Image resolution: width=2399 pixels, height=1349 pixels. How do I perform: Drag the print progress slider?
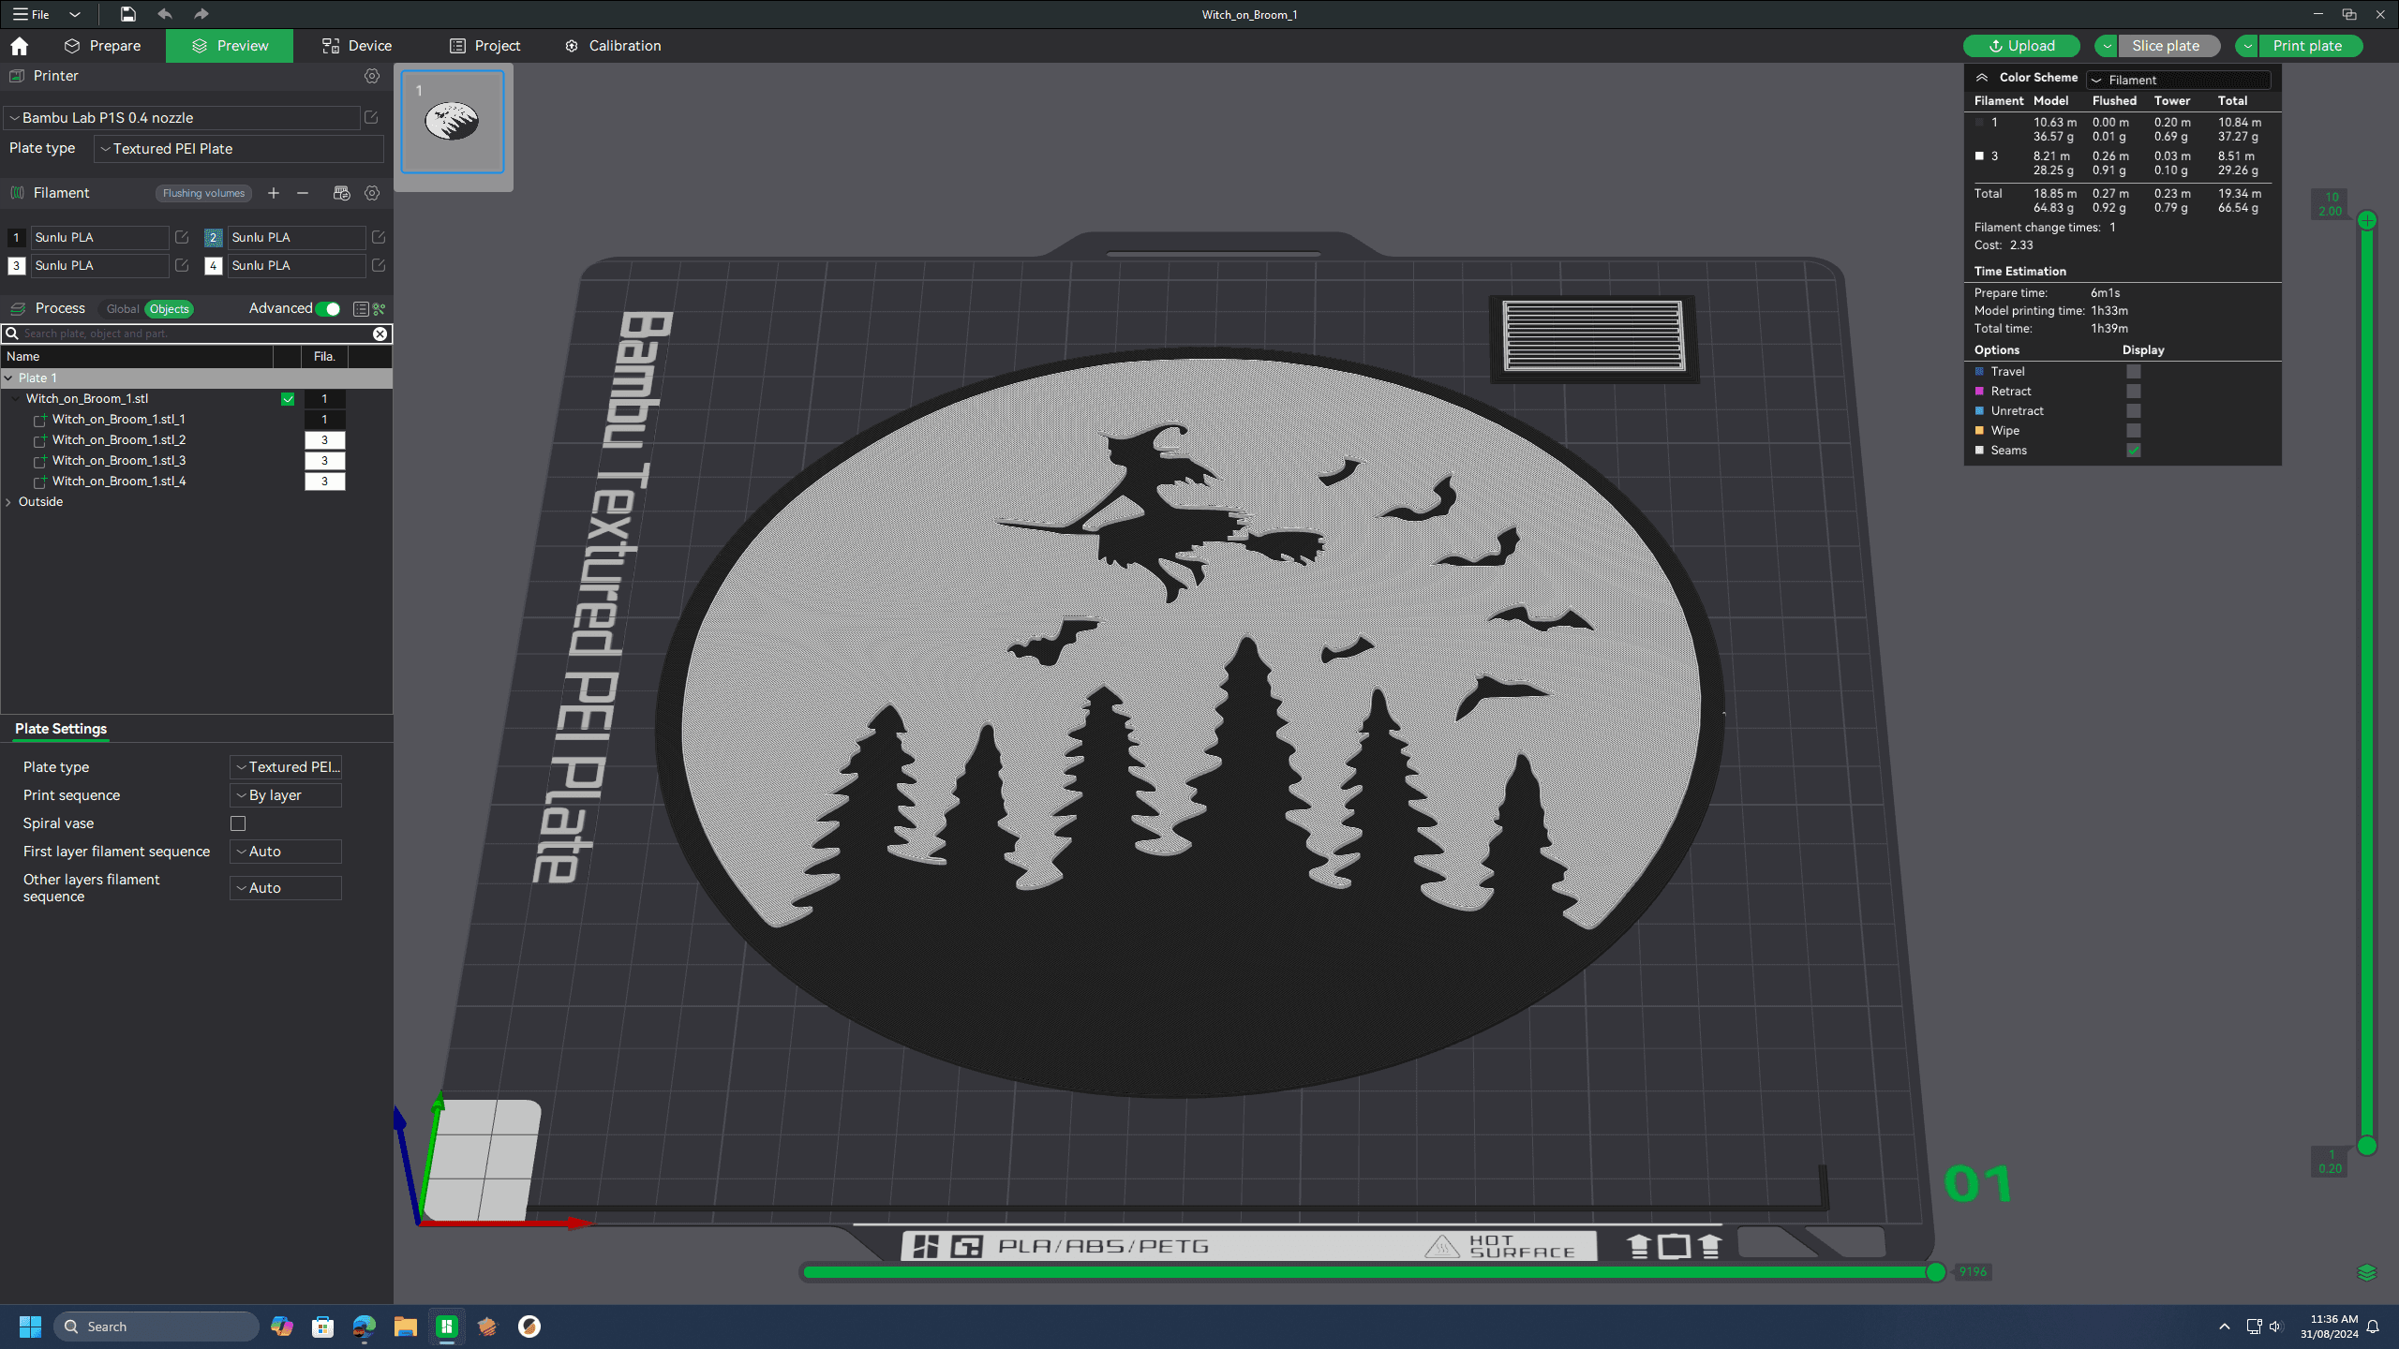pyautogui.click(x=1938, y=1271)
